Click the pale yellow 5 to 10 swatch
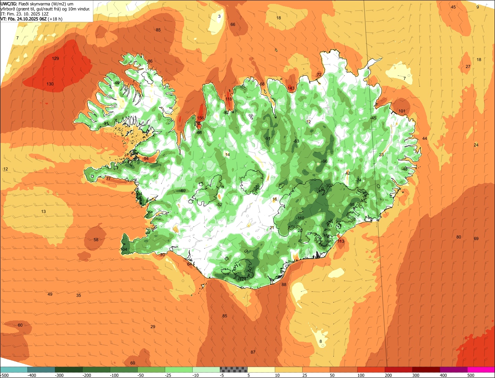The width and height of the screenshot is (495, 378). (261, 369)
